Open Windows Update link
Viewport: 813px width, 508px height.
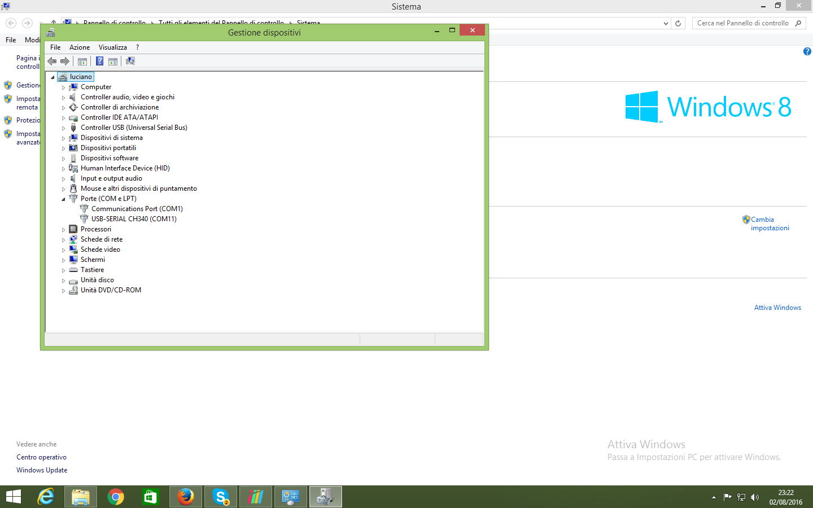pos(42,470)
